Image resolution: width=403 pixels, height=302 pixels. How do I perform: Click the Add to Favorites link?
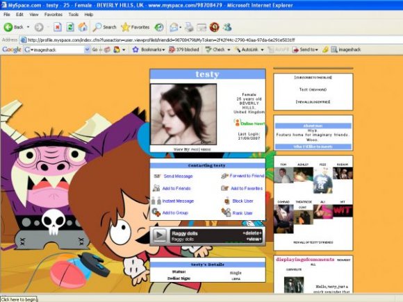(x=247, y=188)
